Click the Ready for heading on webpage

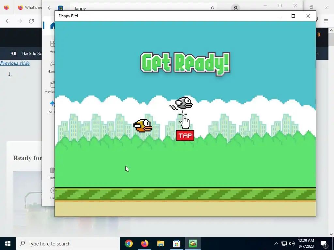tap(27, 158)
